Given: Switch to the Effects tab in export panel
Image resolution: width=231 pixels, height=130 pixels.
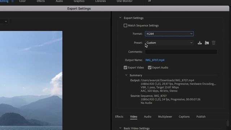Looking at the screenshot, I should [119, 117].
